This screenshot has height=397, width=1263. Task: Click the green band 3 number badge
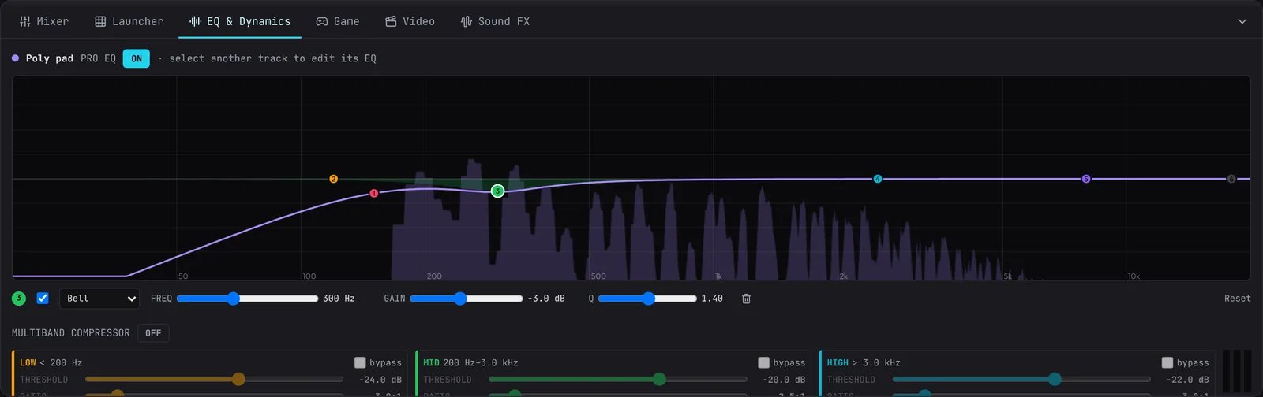point(19,299)
